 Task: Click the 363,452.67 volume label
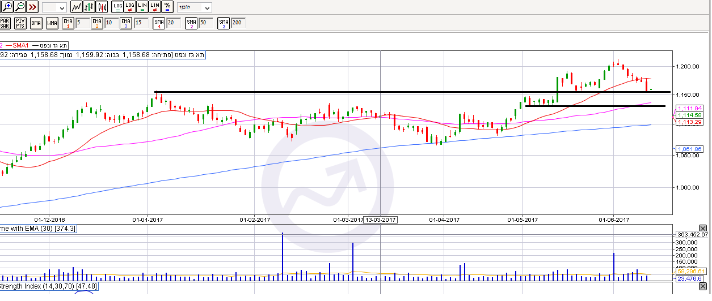tap(693, 234)
